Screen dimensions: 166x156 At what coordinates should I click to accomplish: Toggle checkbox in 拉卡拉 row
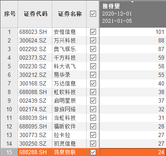(x=93, y=135)
